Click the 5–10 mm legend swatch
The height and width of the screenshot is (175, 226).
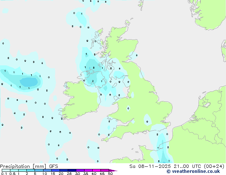(x=39, y=170)
